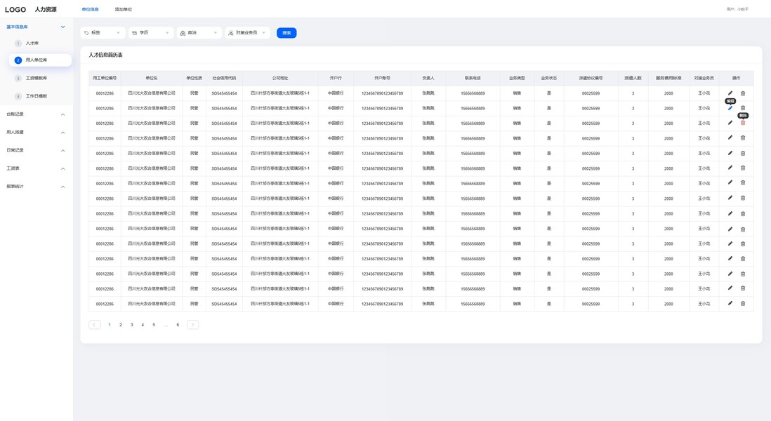Viewport: 771px width, 421px height.
Task: Open the 对接业务员 filter dropdown
Action: [247, 33]
